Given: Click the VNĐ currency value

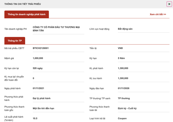Looking at the screenshot, I should [x=144, y=48].
